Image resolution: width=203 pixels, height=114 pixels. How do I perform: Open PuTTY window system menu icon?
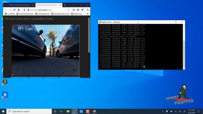(100, 22)
